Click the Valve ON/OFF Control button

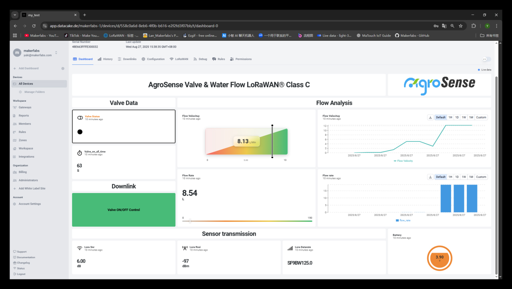(124, 210)
